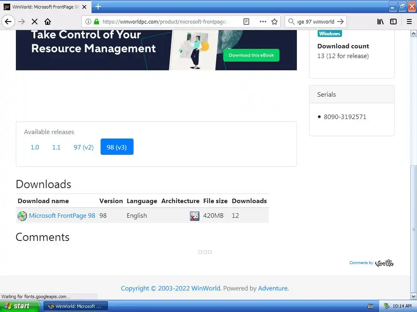Screen dimensions: 417x312
Task: Click the forward navigation arrow
Action: (22, 22)
